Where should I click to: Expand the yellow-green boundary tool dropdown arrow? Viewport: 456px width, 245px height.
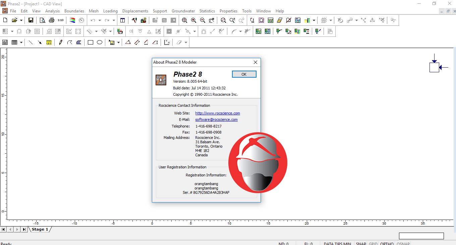tap(314, 20)
